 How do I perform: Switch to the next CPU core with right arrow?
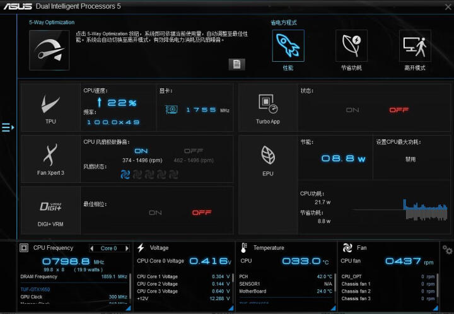click(127, 248)
